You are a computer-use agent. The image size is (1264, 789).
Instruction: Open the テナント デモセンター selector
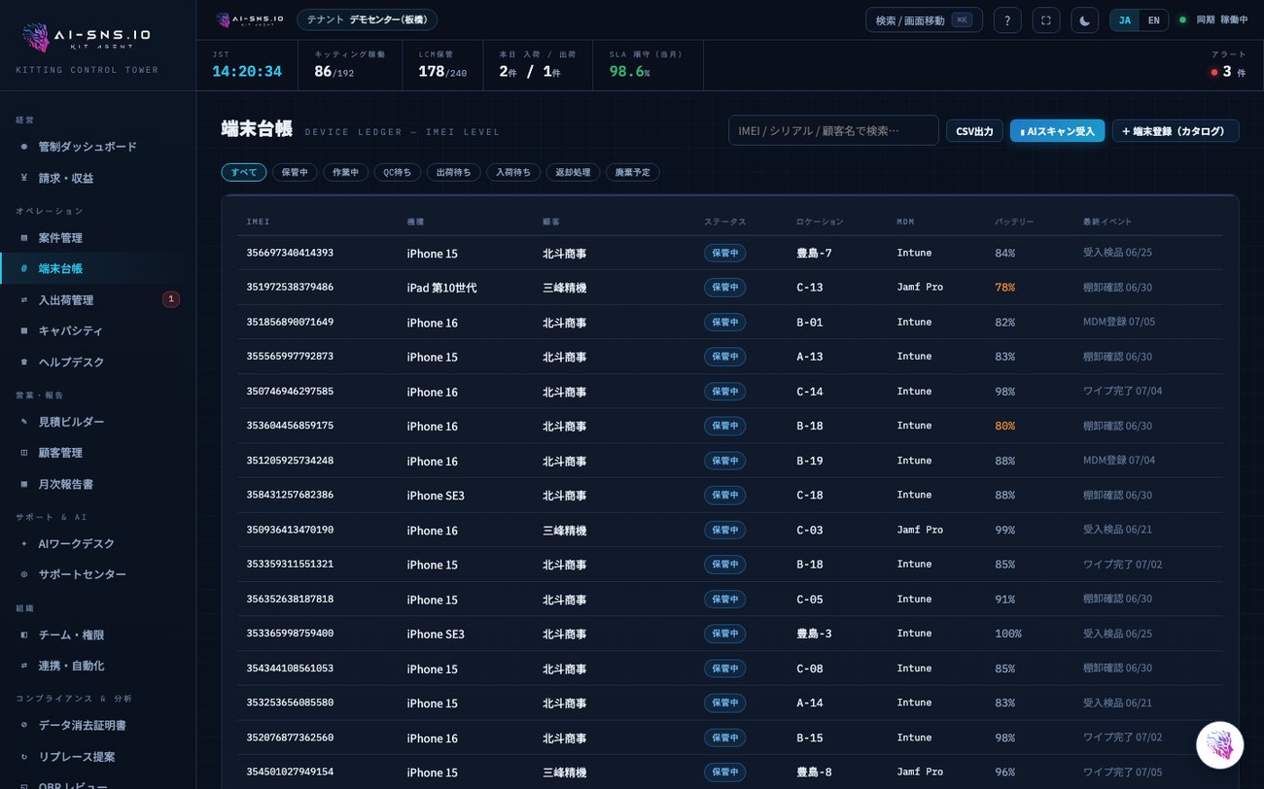tap(367, 19)
